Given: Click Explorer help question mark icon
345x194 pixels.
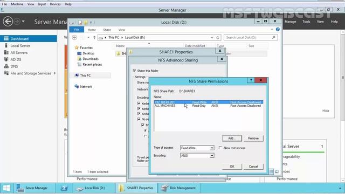Looking at the screenshot, I should point(278,29).
